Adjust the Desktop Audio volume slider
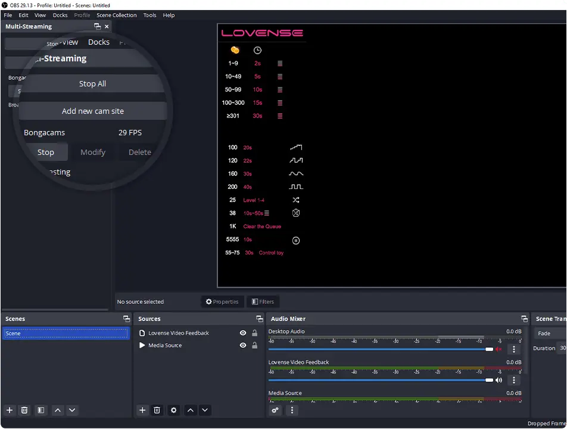Image resolution: width=567 pixels, height=429 pixels. 381,349
